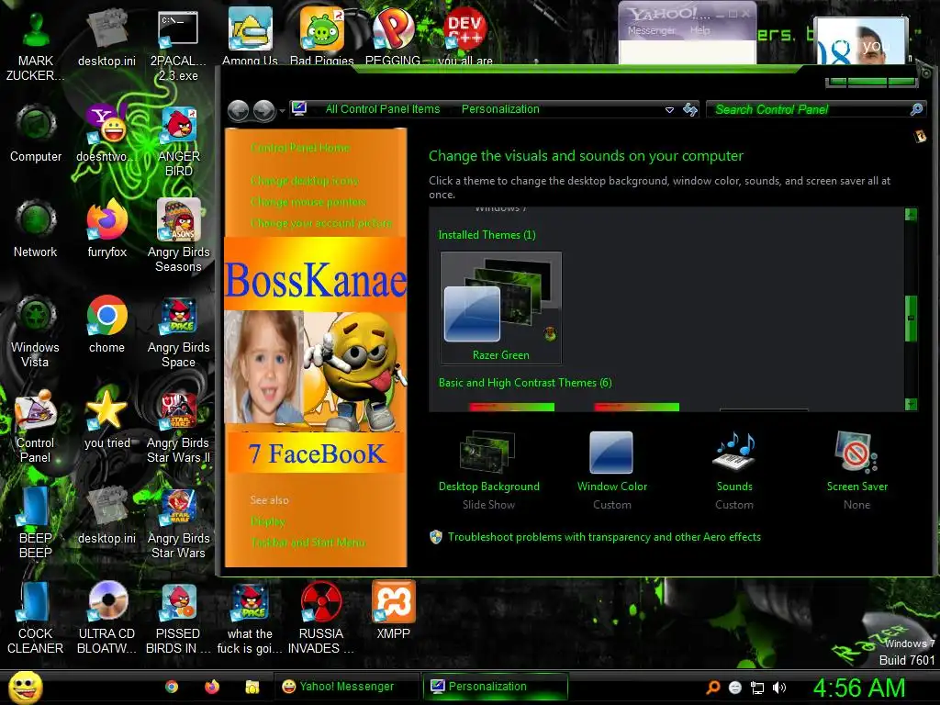Viewport: 940px width, 705px height.
Task: Expand the address bar history dropdown arrow
Action: pyautogui.click(x=669, y=110)
